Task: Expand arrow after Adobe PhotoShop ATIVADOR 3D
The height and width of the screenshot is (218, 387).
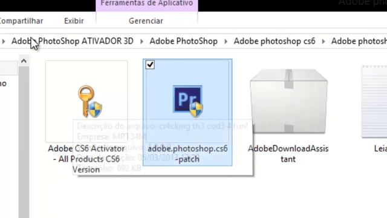Action: coord(141,41)
